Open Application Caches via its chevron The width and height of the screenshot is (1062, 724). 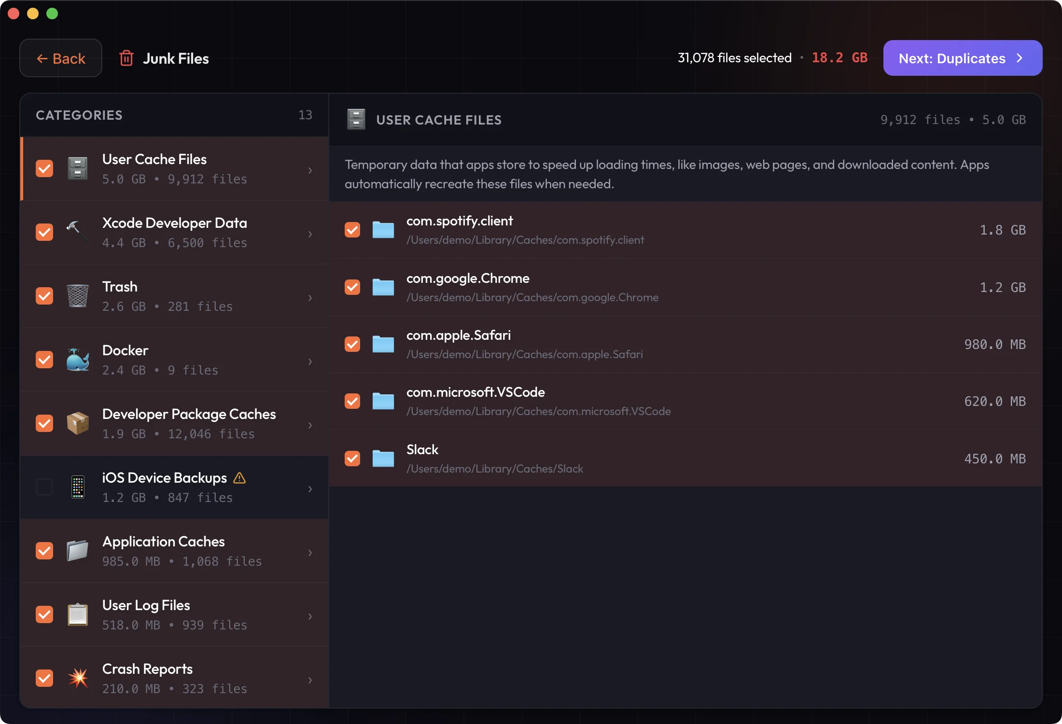tap(310, 553)
